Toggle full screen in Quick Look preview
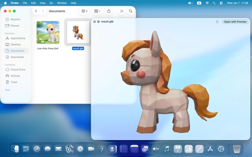This screenshot has width=252, height=157. point(98,22)
